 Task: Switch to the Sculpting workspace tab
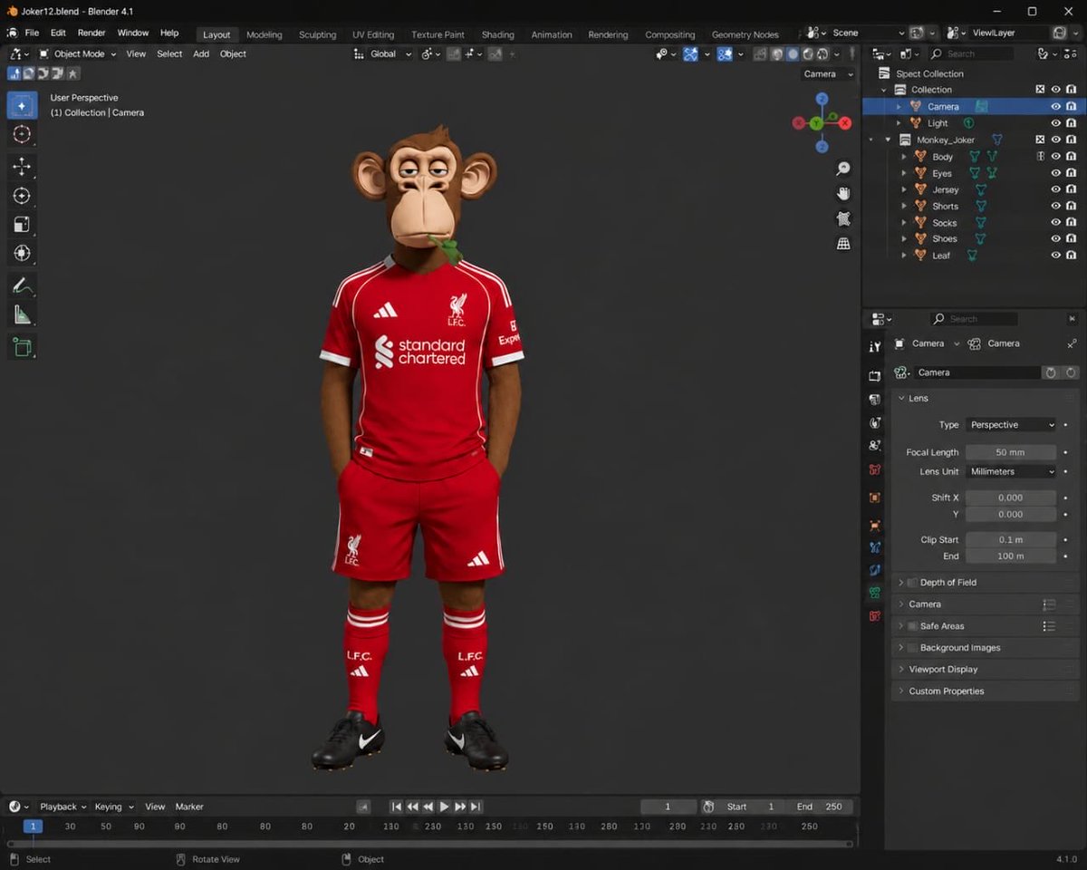(x=317, y=34)
